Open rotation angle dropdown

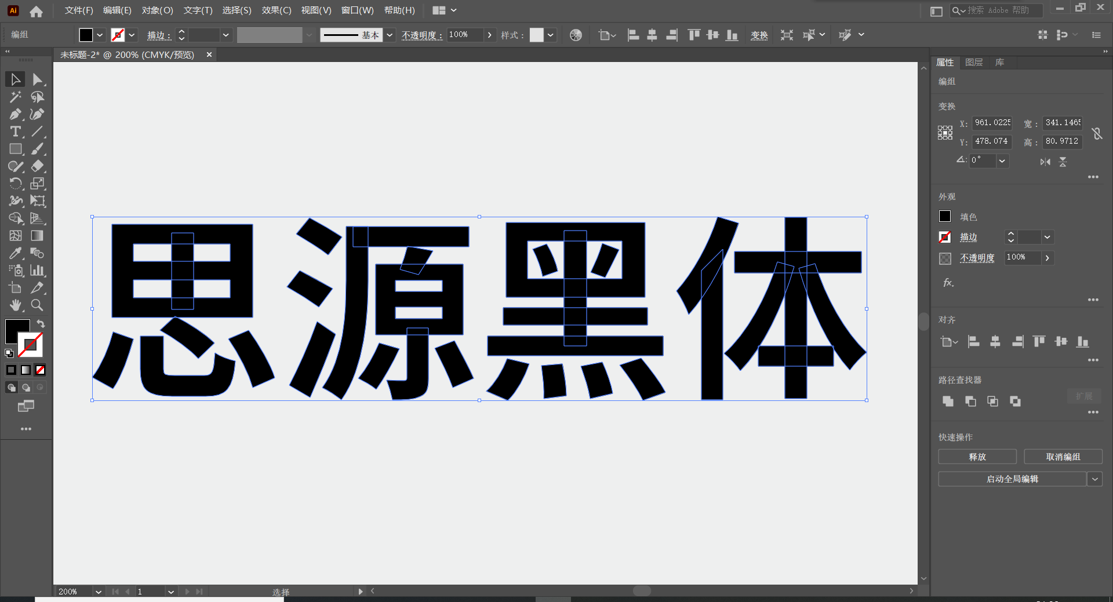point(1002,160)
